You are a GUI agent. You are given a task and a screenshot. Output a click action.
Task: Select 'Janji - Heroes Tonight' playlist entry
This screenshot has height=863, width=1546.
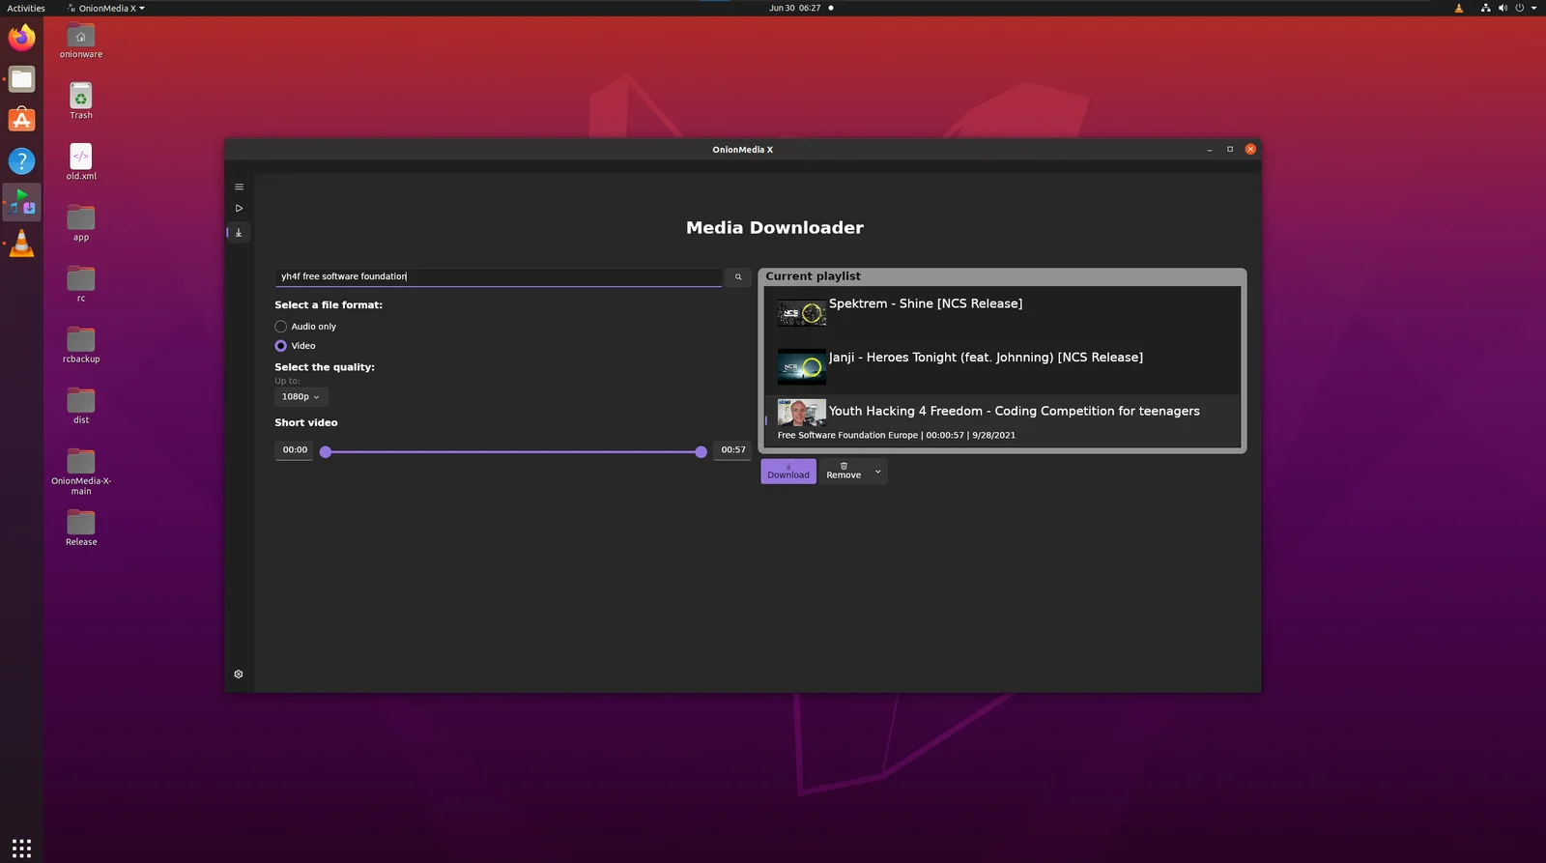pos(1002,367)
